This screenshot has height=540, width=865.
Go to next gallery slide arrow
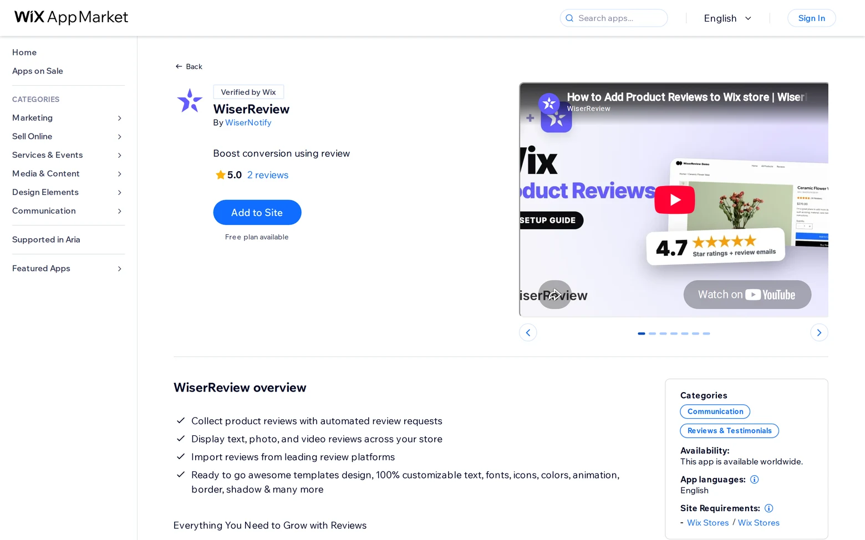point(819,333)
